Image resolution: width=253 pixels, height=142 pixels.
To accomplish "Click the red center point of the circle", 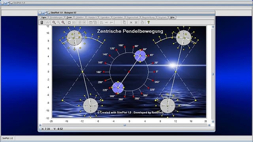I will tap(129, 72).
